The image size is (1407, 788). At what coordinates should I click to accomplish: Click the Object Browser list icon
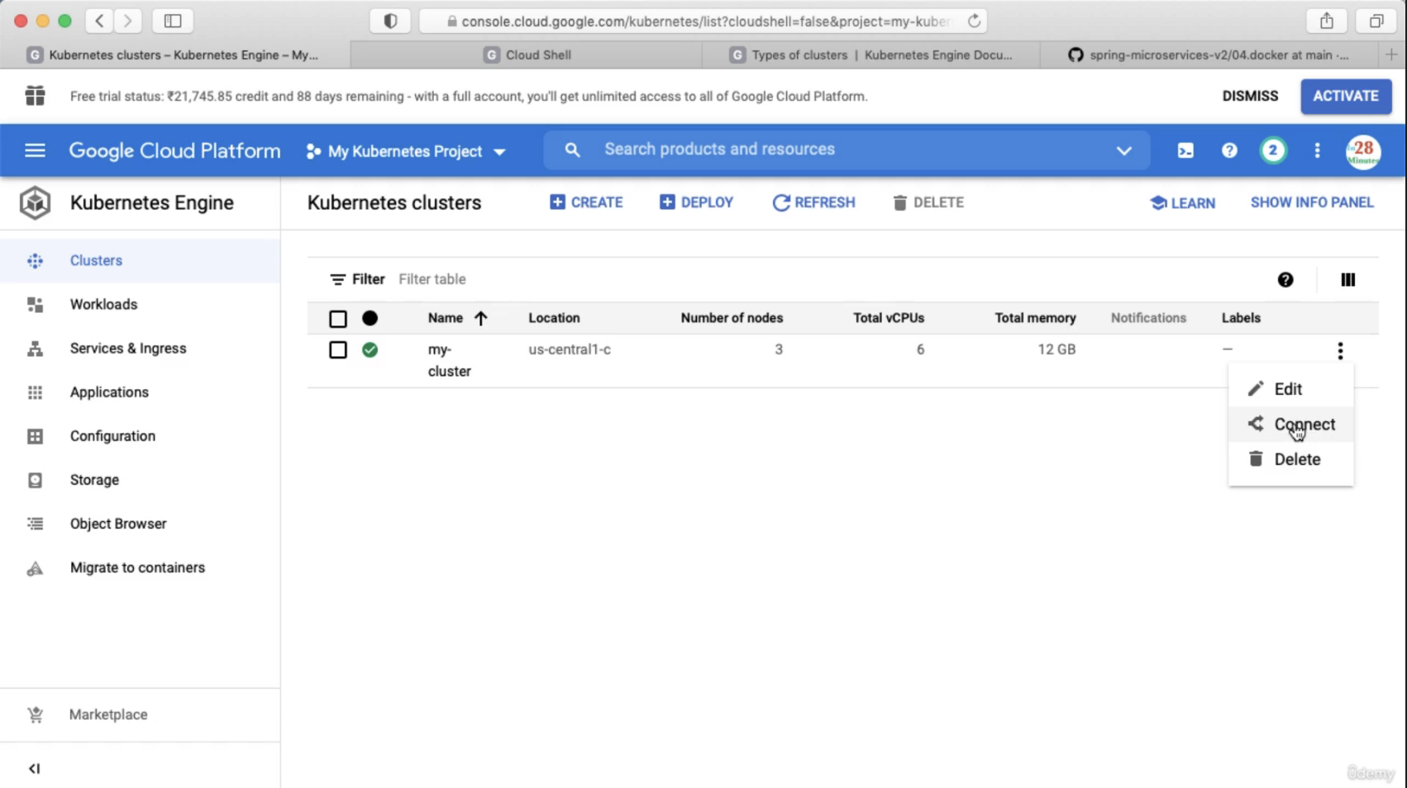[x=35, y=524]
